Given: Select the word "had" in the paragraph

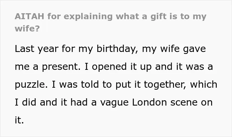Looking at the screenshot, I should click(x=79, y=102).
